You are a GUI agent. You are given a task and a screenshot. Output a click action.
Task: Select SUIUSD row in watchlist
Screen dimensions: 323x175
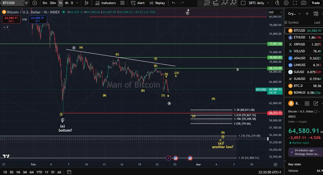304,72
